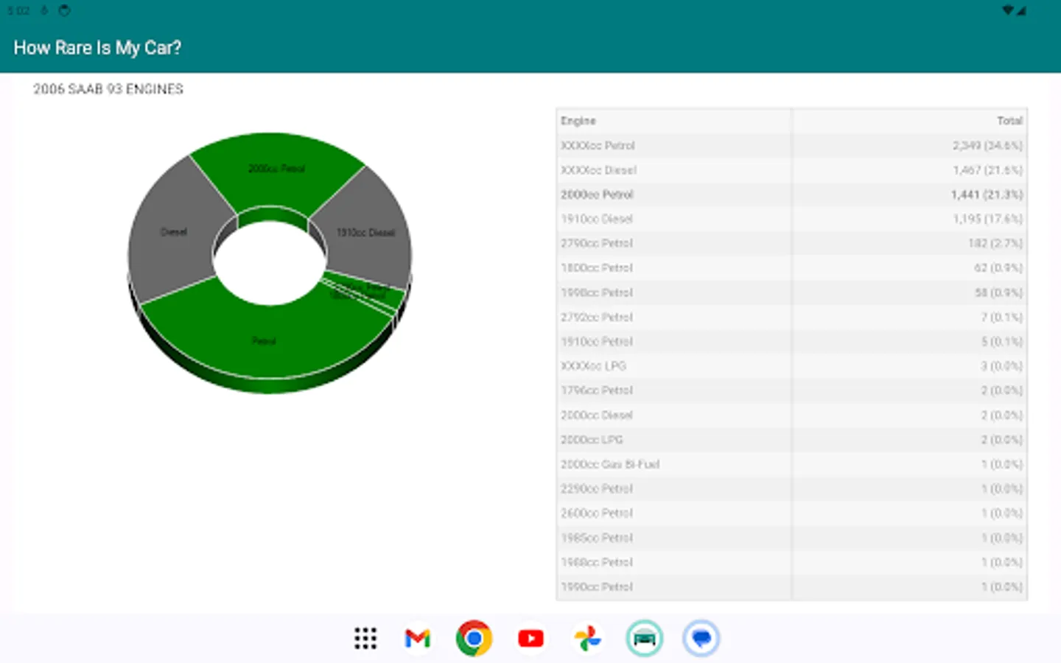Click the 58 (0.9%) total value

998,292
